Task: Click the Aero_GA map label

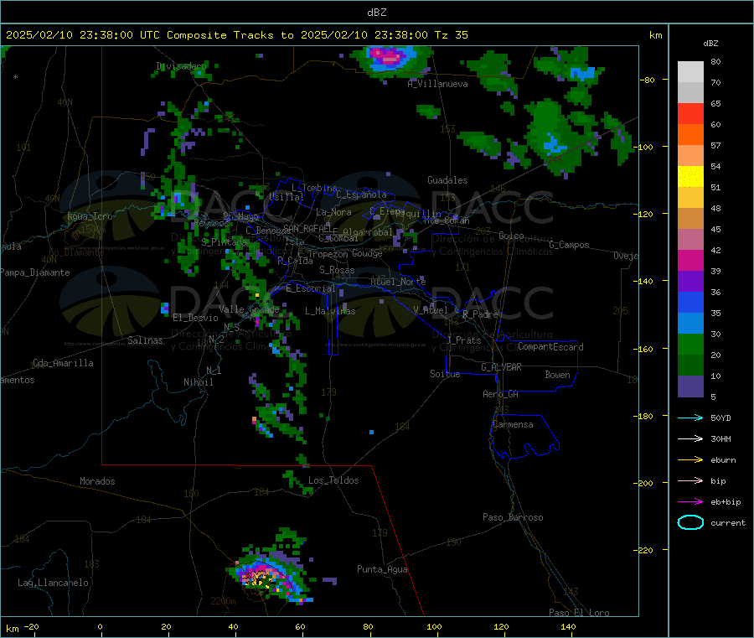Action: point(500,394)
